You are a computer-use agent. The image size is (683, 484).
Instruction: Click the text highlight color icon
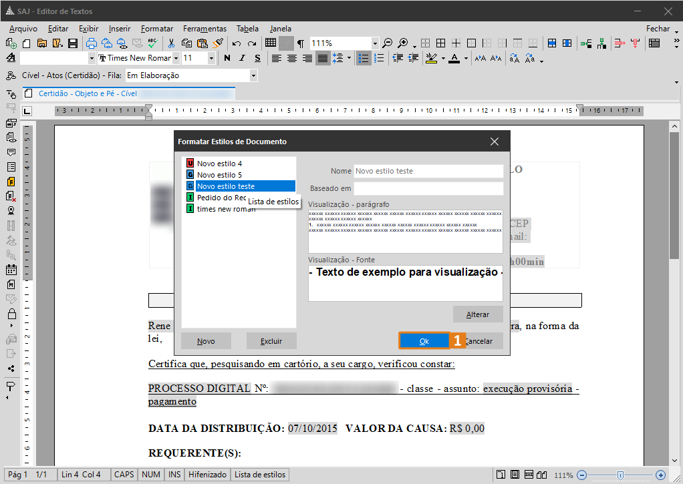tap(431, 58)
